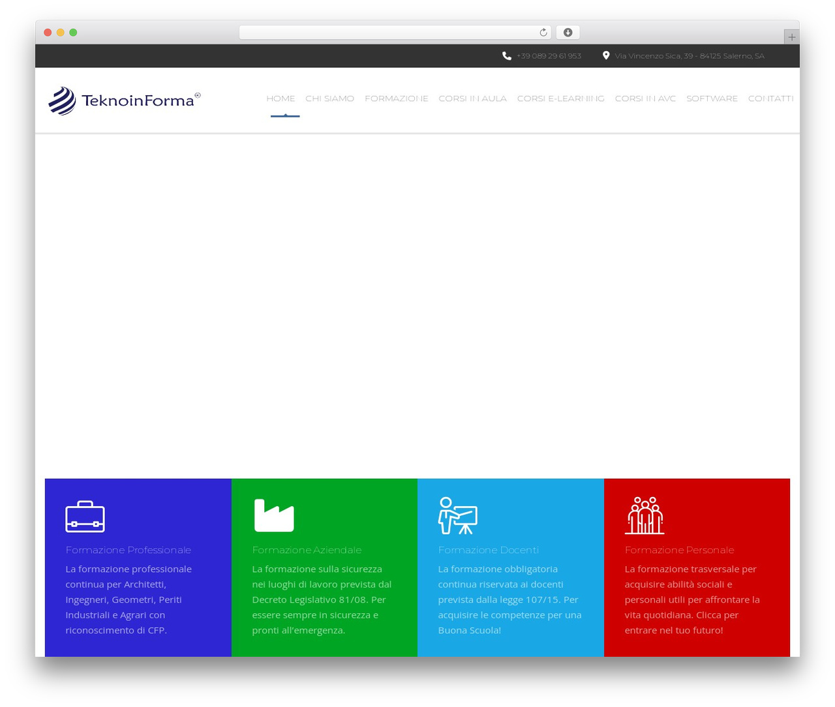Viewport: 835px width, 707px height.
Task: Open browser downloads arrow icon
Action: pos(568,33)
